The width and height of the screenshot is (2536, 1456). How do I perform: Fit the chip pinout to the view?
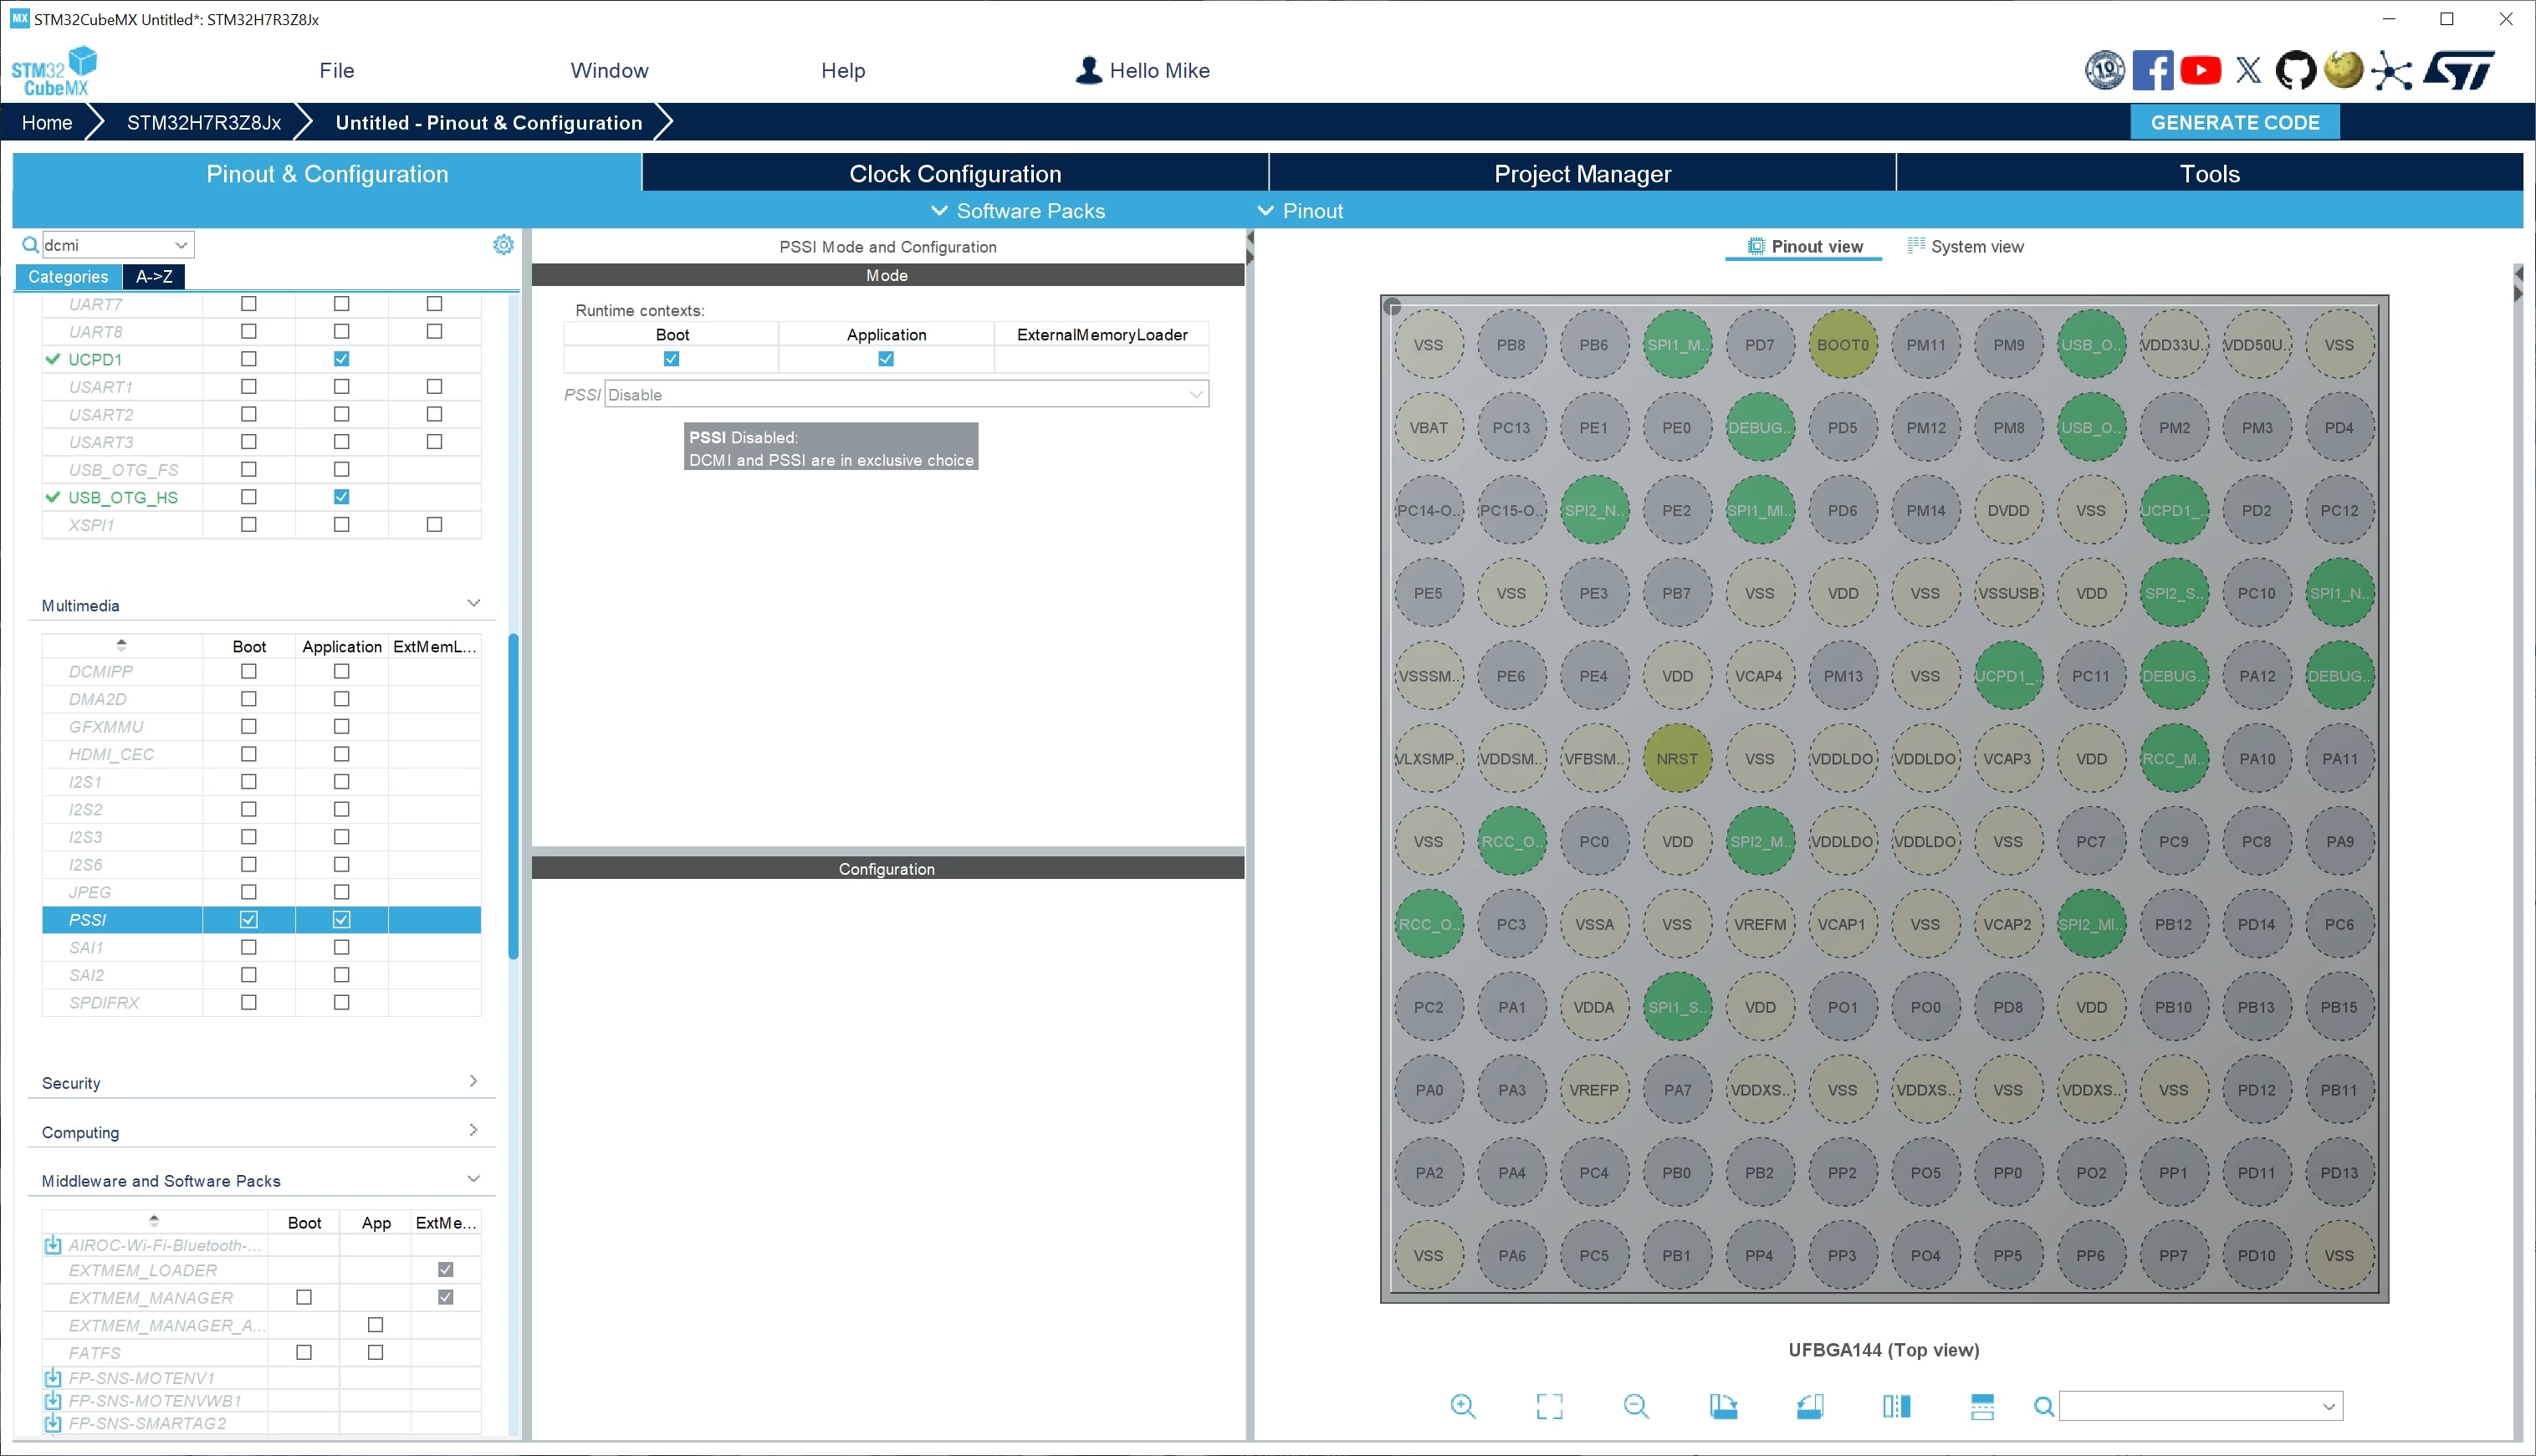pyautogui.click(x=1549, y=1406)
